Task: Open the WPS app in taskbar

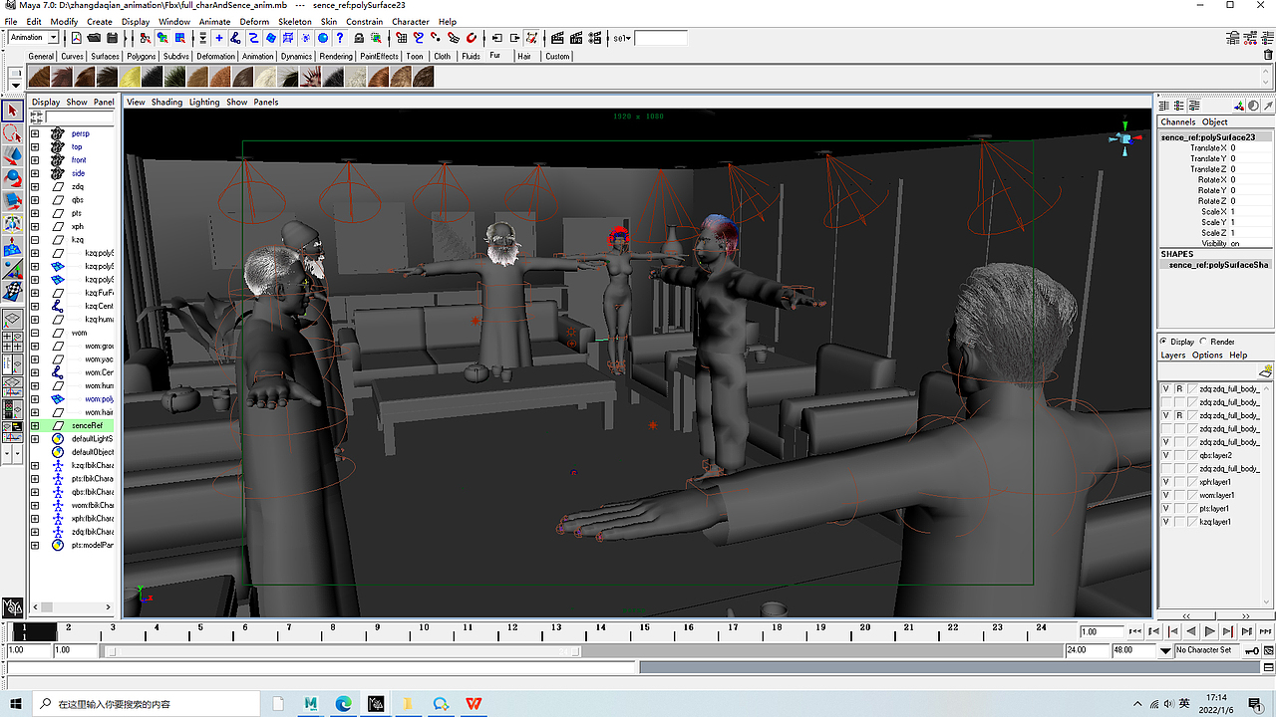Action: 474,704
